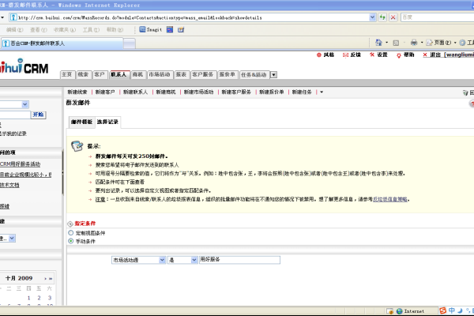The height and width of the screenshot is (316, 474).
Task: Switch to the 联系人 module tab
Action: click(118, 74)
